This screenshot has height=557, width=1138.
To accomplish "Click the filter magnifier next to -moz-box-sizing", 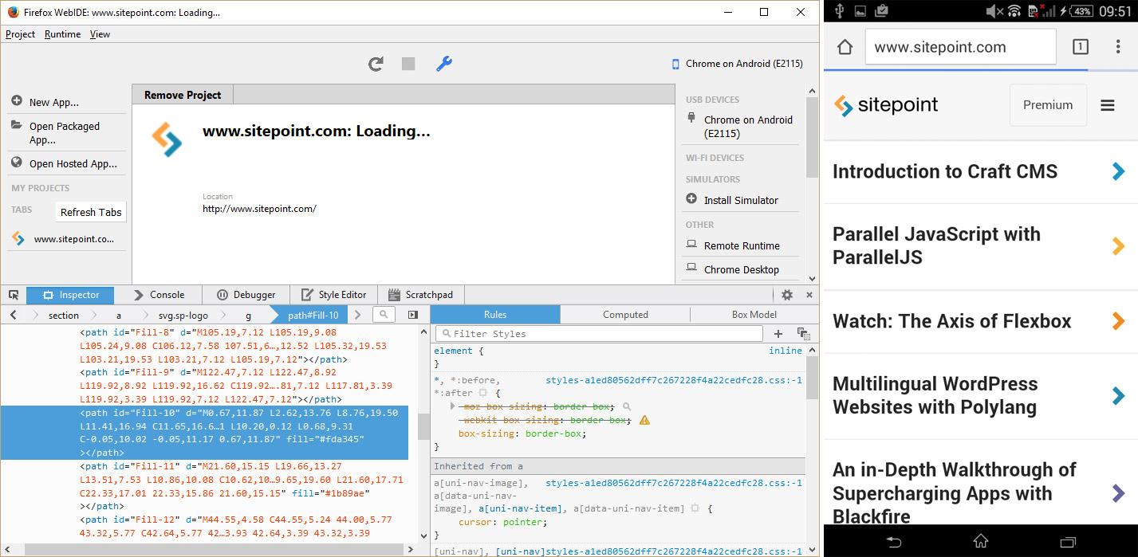I will pyautogui.click(x=627, y=406).
